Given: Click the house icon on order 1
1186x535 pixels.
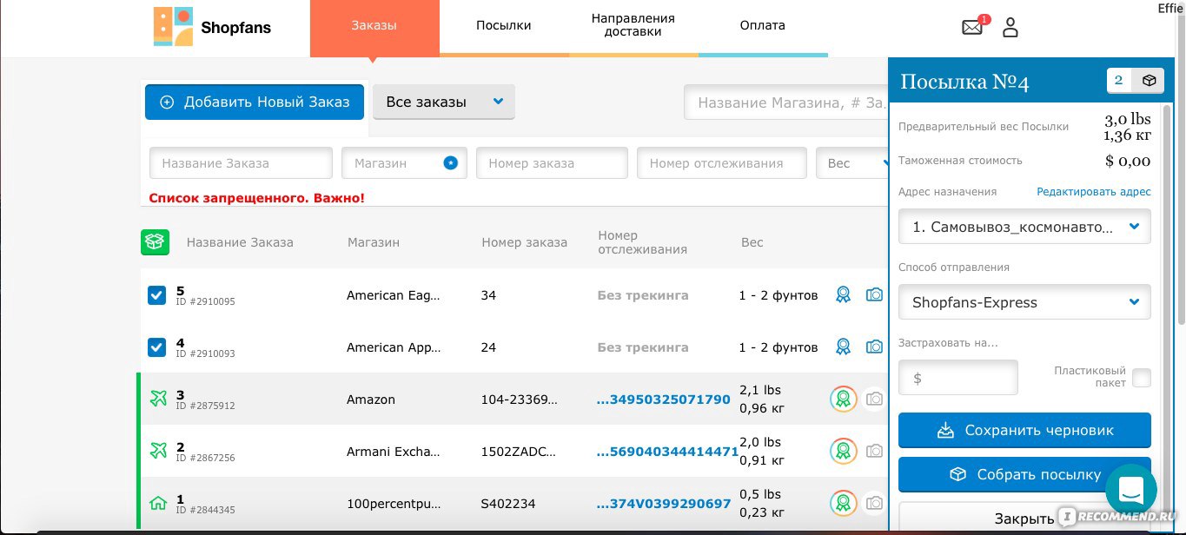Looking at the screenshot, I should pyautogui.click(x=158, y=503).
